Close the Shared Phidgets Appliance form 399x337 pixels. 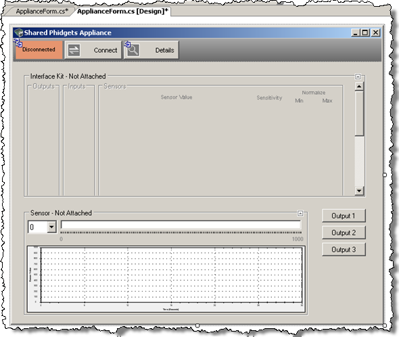pyautogui.click(x=375, y=32)
